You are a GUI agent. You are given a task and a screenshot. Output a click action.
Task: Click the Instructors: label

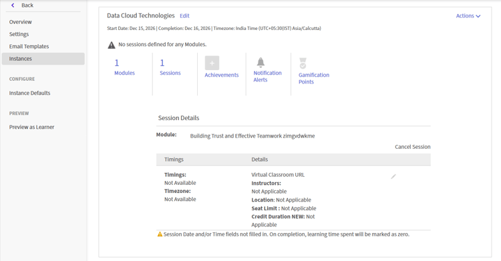[x=266, y=183]
